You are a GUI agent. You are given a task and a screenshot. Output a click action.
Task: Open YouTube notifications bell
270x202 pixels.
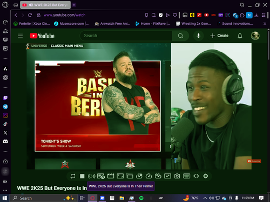pos(240,36)
